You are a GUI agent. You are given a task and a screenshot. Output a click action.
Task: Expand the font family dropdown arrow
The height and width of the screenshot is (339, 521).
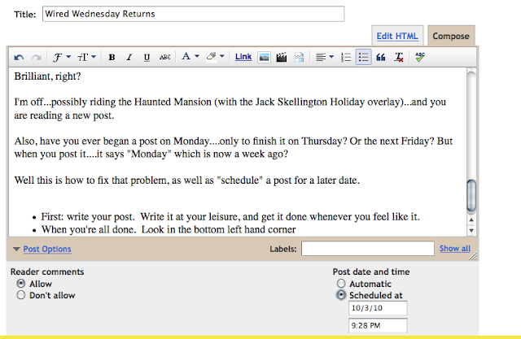coord(68,57)
